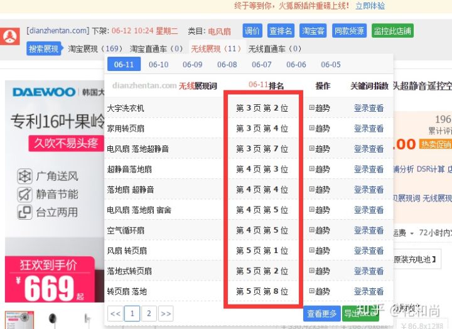This screenshot has width=452, height=329.
Task: Click ranking 第 5 页 第 8 位 cell
Action: (x=262, y=291)
